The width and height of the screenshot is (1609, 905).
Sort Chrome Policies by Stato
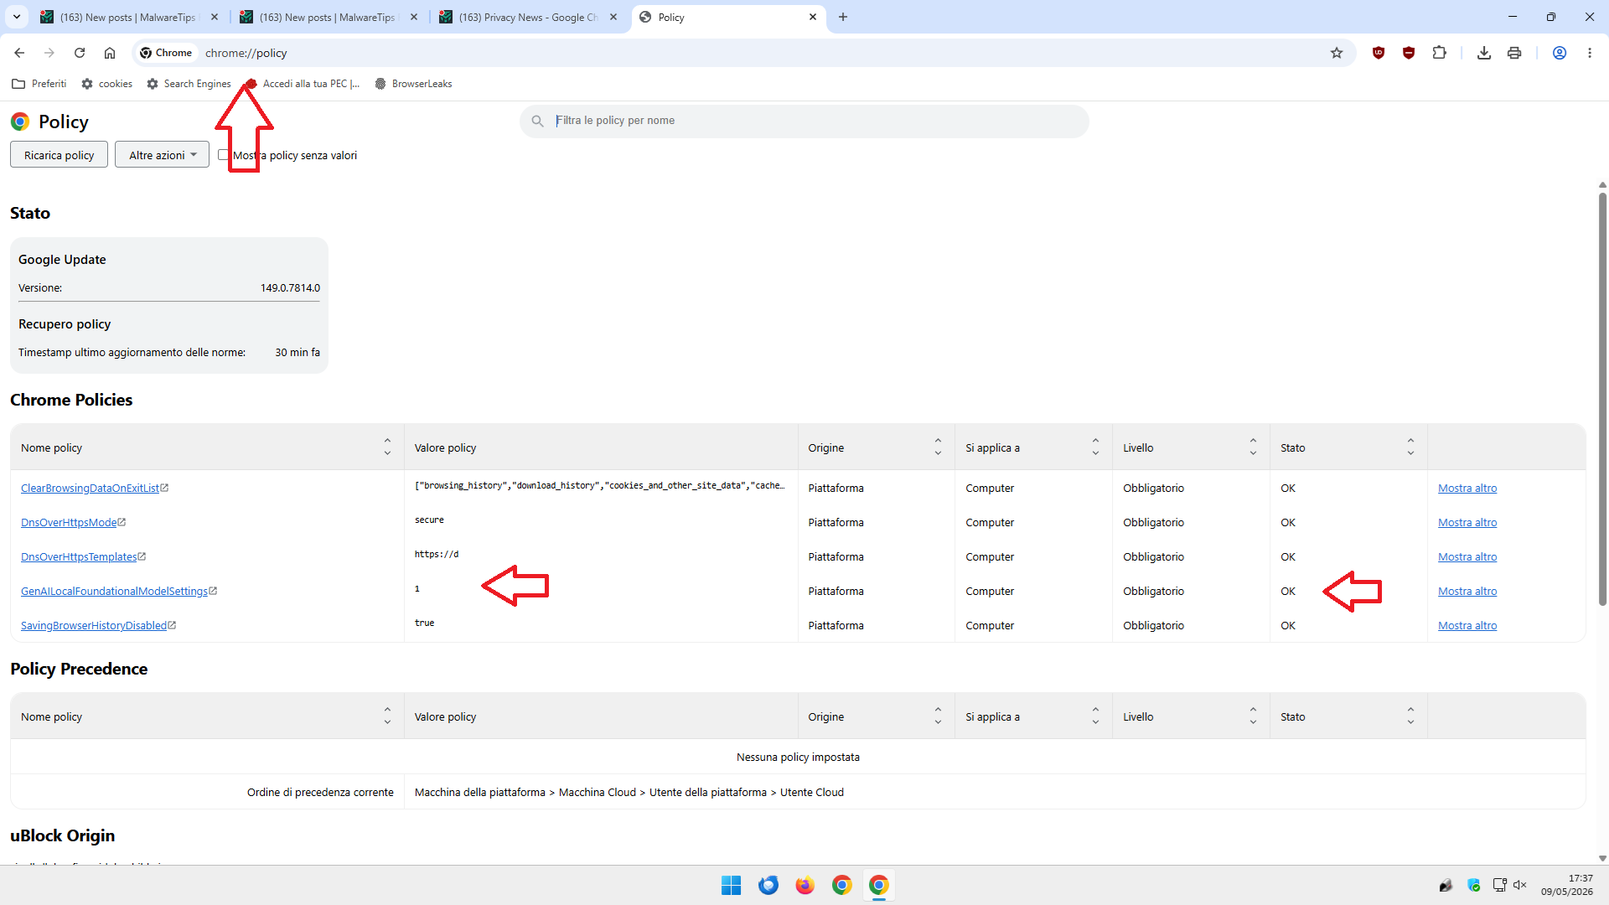click(1410, 447)
